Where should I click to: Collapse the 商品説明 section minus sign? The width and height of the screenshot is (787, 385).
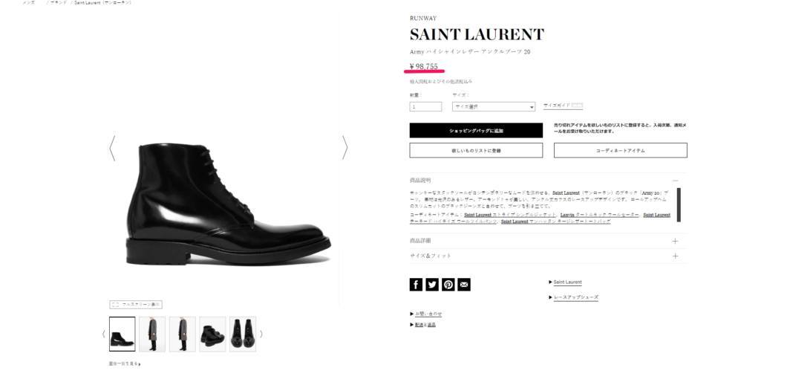tap(675, 181)
